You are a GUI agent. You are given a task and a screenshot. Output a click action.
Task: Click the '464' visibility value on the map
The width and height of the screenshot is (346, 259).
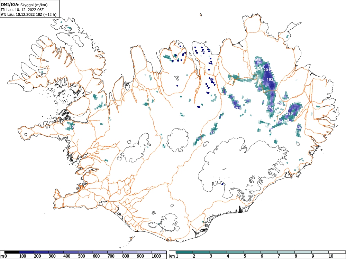(257, 60)
